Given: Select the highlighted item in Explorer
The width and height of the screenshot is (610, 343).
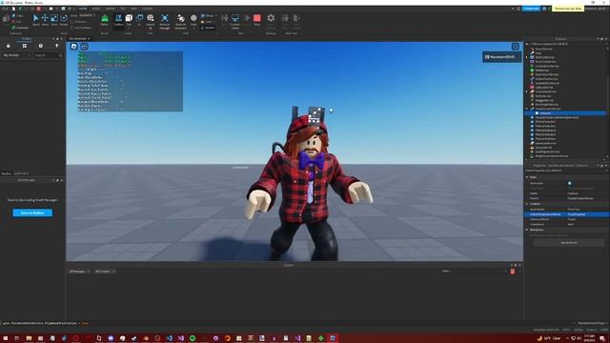Looking at the screenshot, I should (x=566, y=113).
